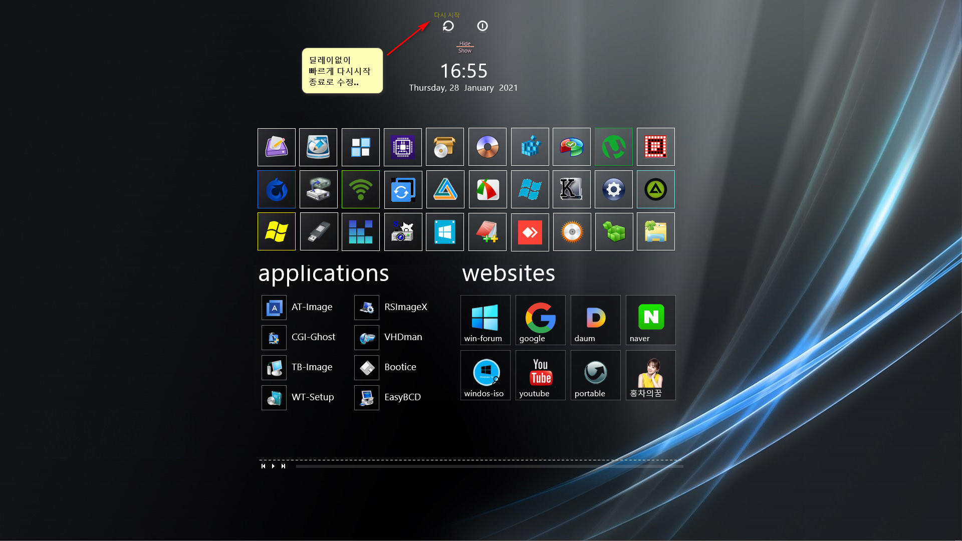Open CGI-Ghost application
The image size is (962, 541).
coord(299,337)
